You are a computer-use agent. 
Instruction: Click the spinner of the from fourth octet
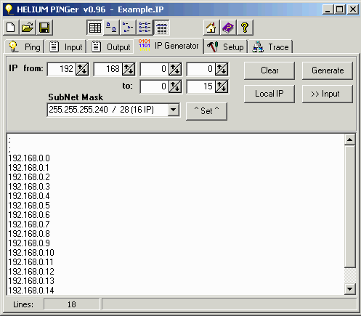(222, 69)
